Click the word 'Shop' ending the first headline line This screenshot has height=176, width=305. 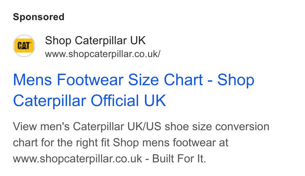point(236,80)
